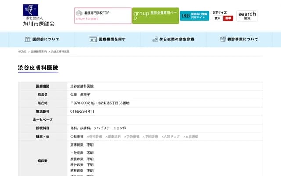This screenshot has width=281, height=176.
Task: Click the 休日夜間の救急診療 emergency icon
Action: pos(155,39)
